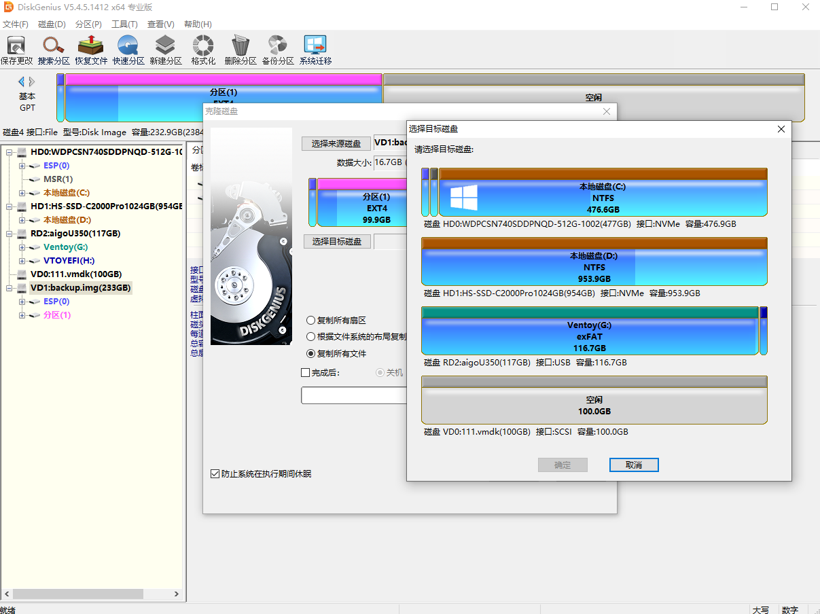The height and width of the screenshot is (614, 820).
Task: Select Ventoy(G:) exFAT 116.7GB as target
Action: (590, 331)
